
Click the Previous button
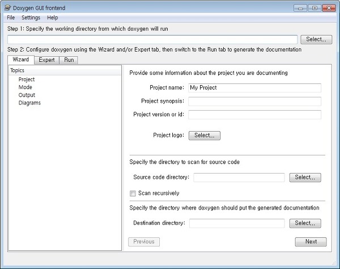coord(144,242)
